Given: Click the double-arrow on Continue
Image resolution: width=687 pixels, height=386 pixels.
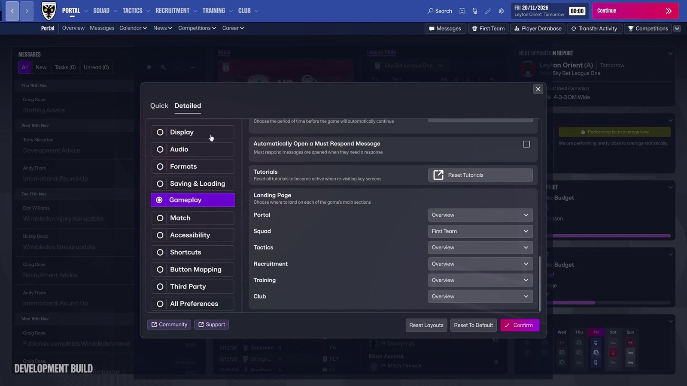Looking at the screenshot, I should [669, 11].
